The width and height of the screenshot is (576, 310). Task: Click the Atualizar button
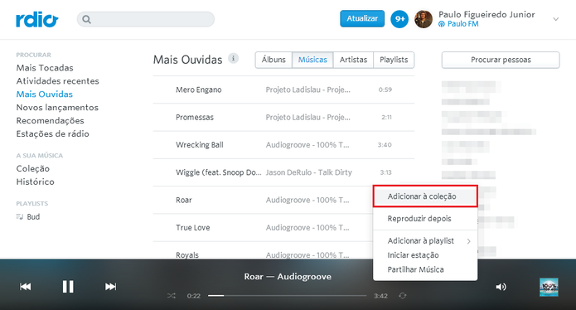[x=362, y=18]
